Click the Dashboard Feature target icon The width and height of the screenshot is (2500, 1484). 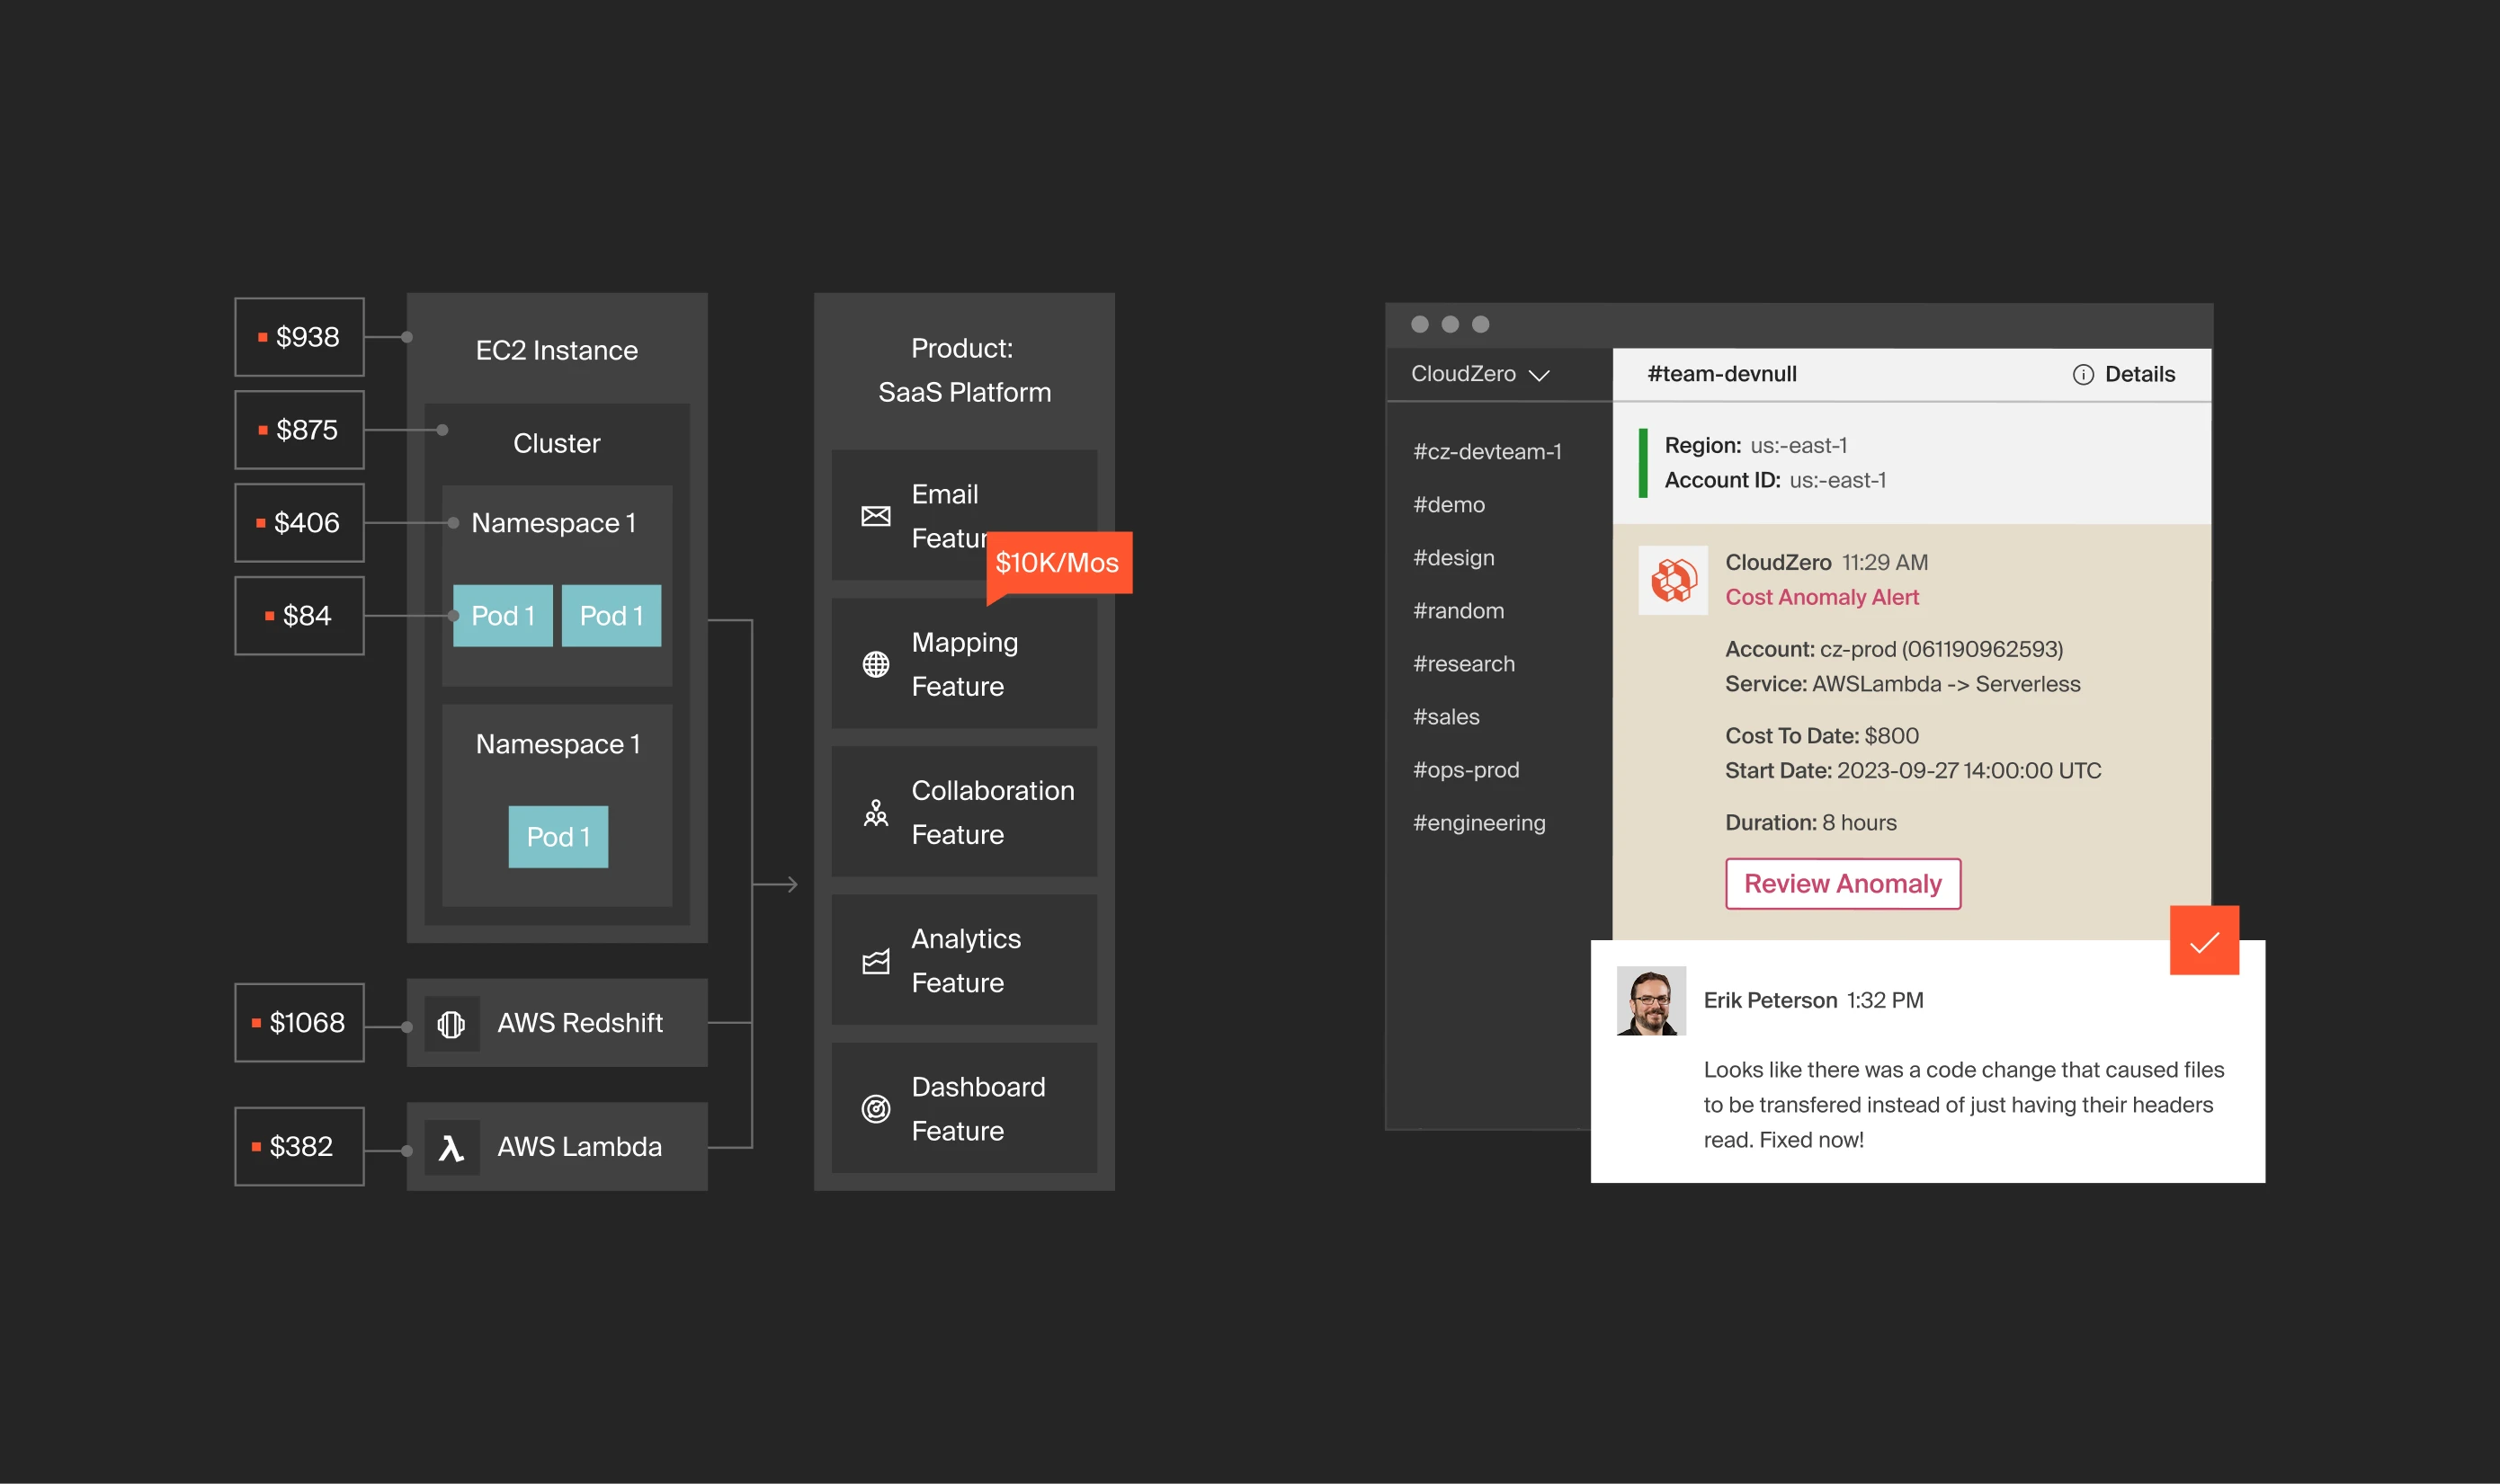[875, 1109]
